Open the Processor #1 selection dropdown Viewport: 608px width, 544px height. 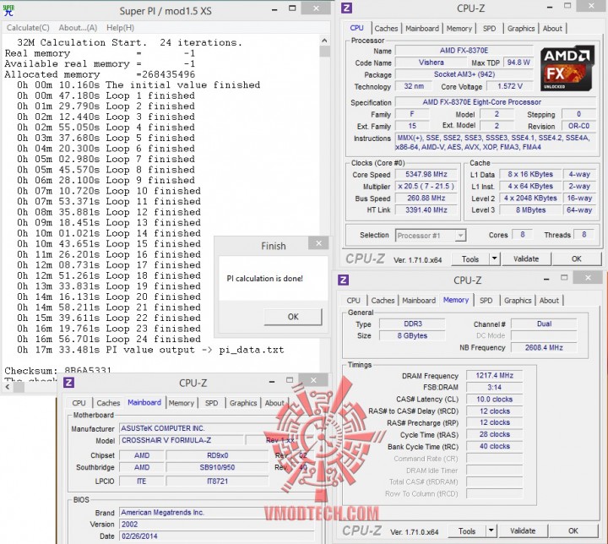[x=431, y=236]
